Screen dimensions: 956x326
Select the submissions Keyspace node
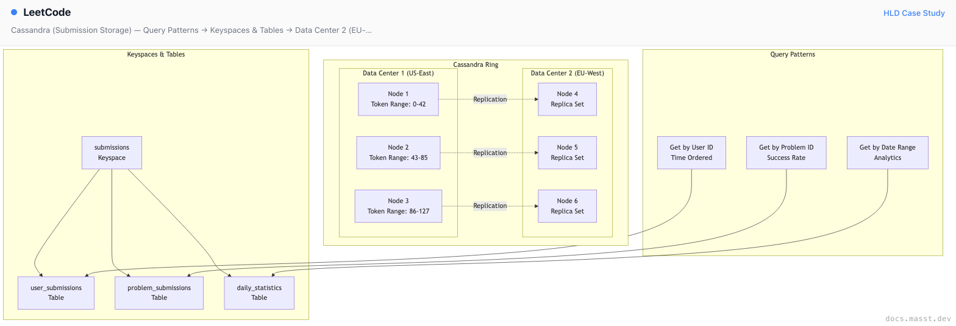pyautogui.click(x=112, y=153)
